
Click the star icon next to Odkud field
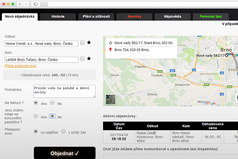(x=89, y=43)
